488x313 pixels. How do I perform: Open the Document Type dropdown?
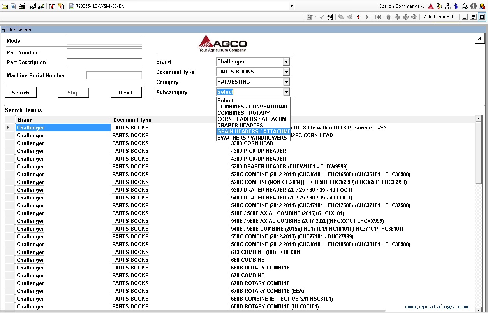pyautogui.click(x=286, y=72)
